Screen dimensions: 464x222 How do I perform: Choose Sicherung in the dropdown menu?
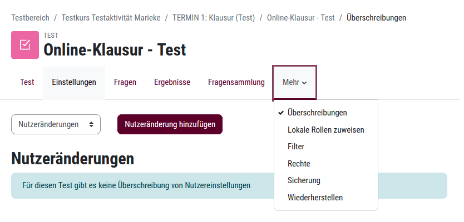[304, 180]
